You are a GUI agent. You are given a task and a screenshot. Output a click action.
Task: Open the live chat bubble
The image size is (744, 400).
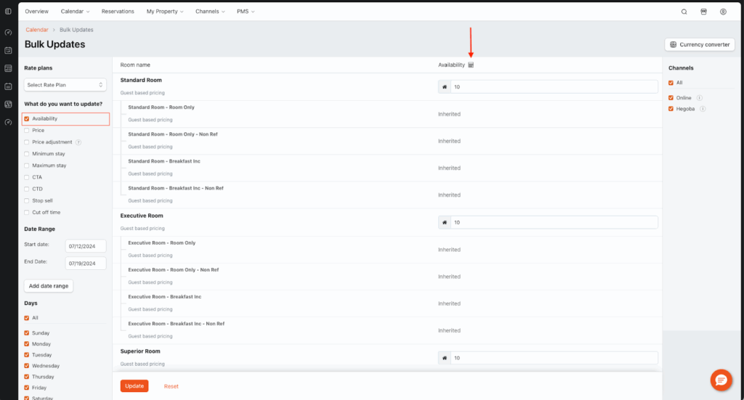720,380
